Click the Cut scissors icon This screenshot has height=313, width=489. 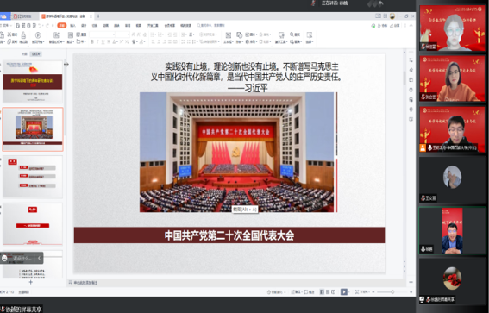pyautogui.click(x=9, y=34)
